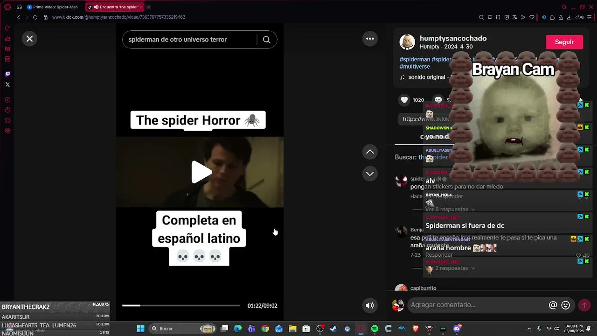
Task: Open comments via the speech bubble icon
Action: pos(438,100)
